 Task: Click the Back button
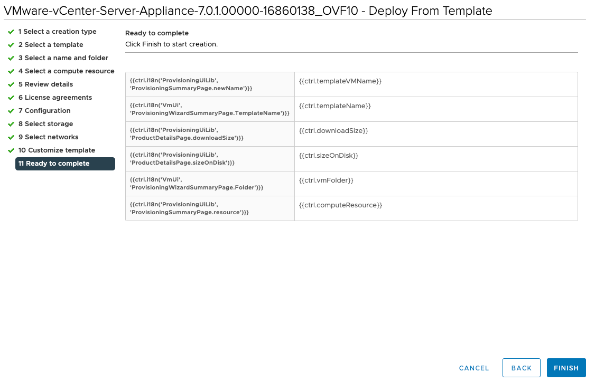[x=521, y=368]
